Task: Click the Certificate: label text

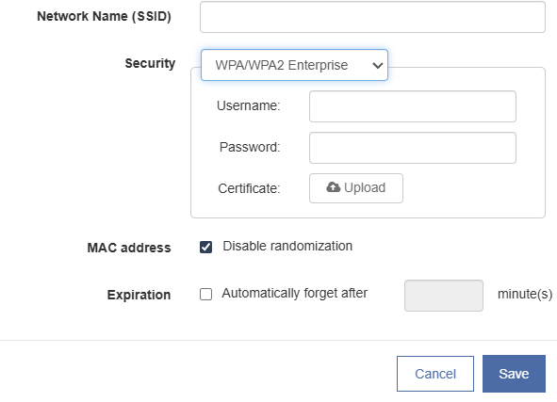Action: click(x=249, y=188)
